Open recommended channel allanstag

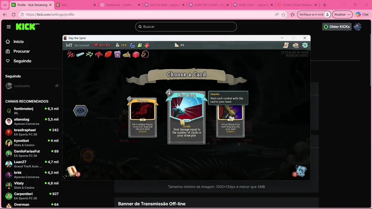[x=32, y=121]
